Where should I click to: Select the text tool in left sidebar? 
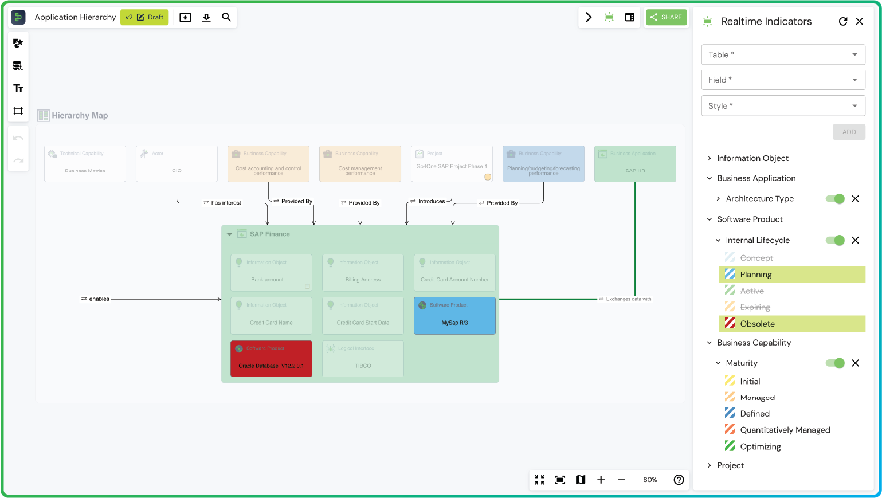click(x=18, y=88)
